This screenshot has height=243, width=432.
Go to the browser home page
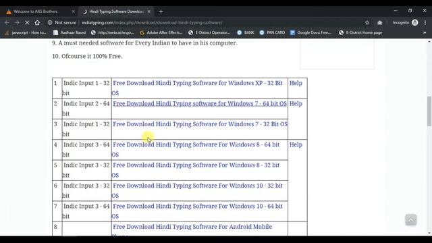[x=37, y=22]
